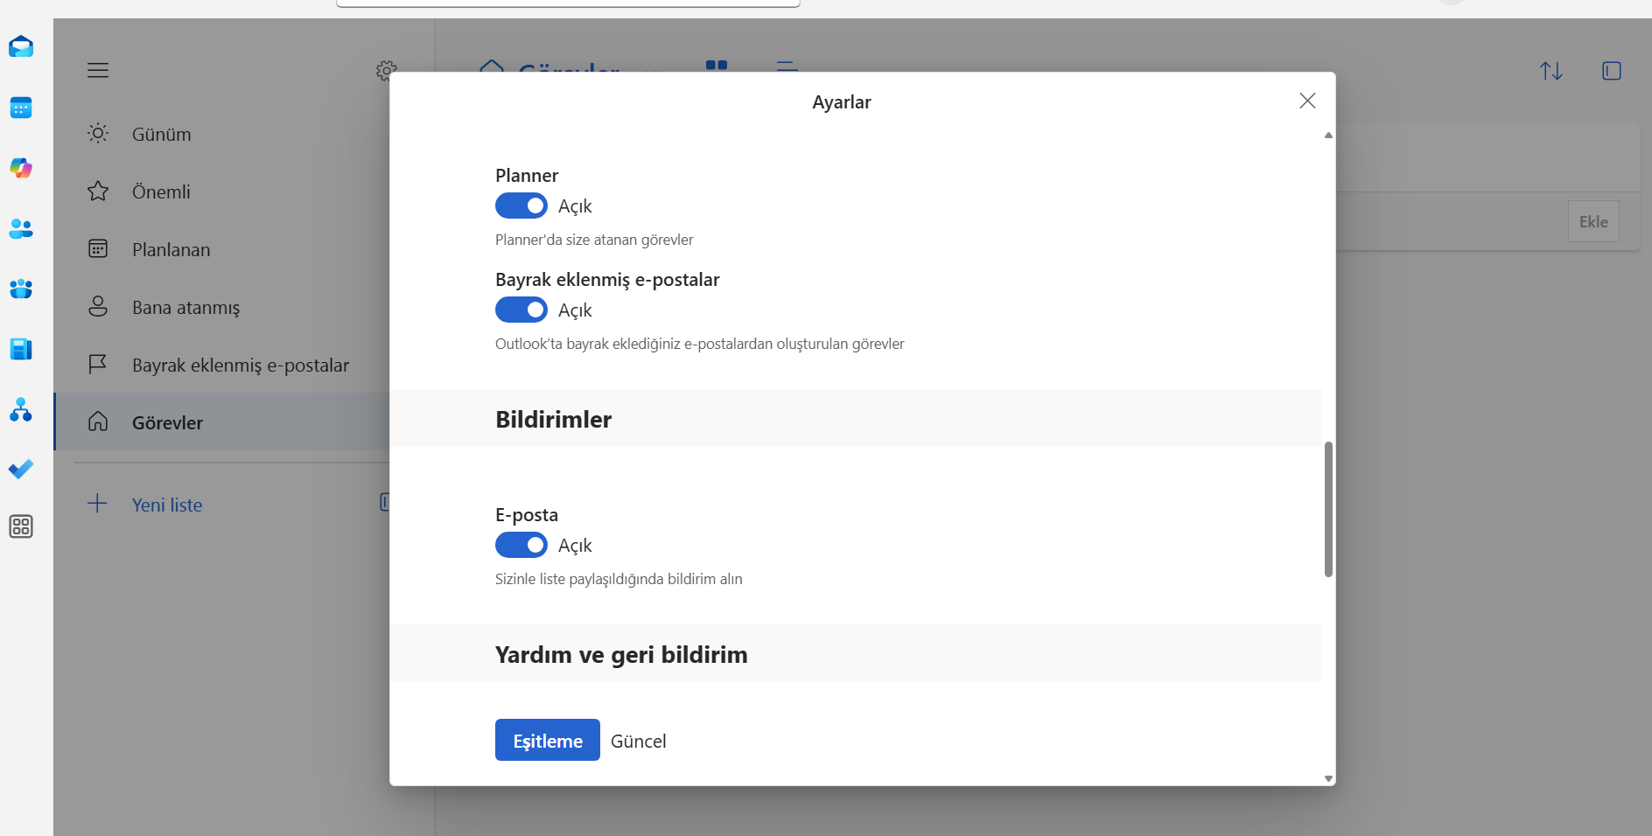Image resolution: width=1652 pixels, height=836 pixels.
Task: Open Önemli list in sidebar
Action: (x=221, y=192)
